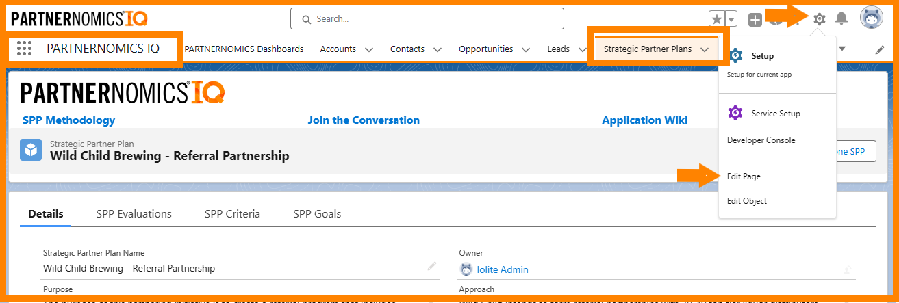The height and width of the screenshot is (303, 899).
Task: Open the user profile avatar
Action: (871, 18)
